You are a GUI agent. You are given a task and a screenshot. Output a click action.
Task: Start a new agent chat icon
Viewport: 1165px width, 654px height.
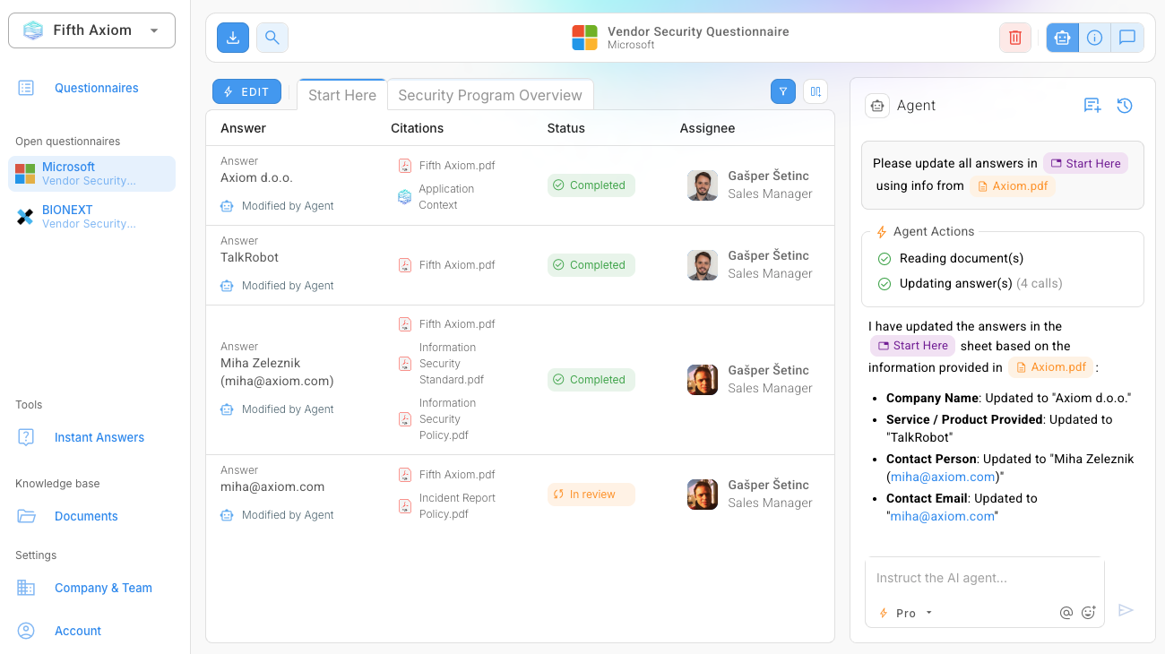(1092, 106)
